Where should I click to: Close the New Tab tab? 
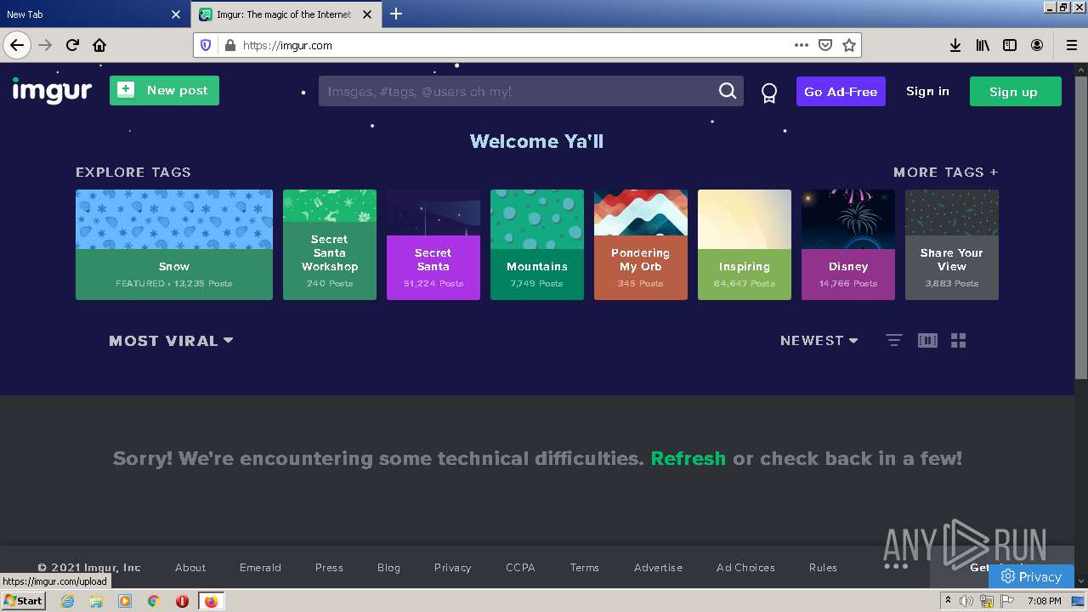[x=176, y=14]
